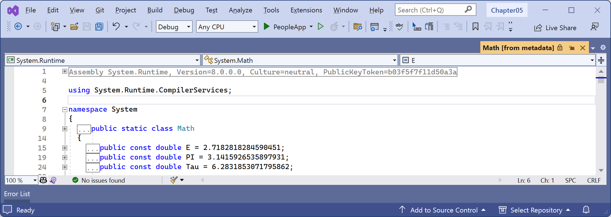Click the Open File folder icon
The width and height of the screenshot is (611, 217).
tap(74, 27)
